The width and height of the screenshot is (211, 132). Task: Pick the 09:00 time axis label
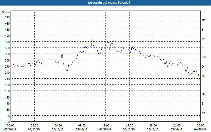coord(82,126)
